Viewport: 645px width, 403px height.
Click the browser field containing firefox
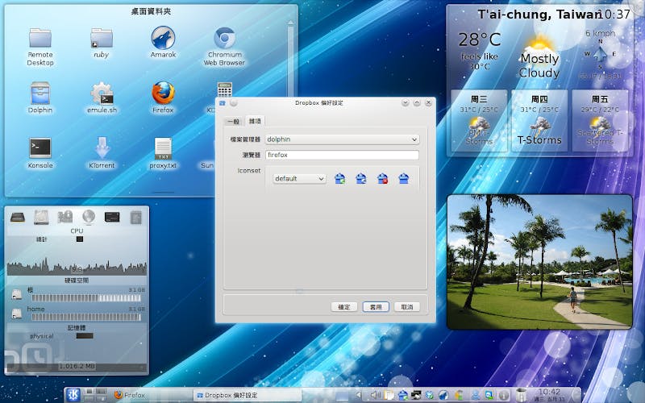[x=342, y=155]
